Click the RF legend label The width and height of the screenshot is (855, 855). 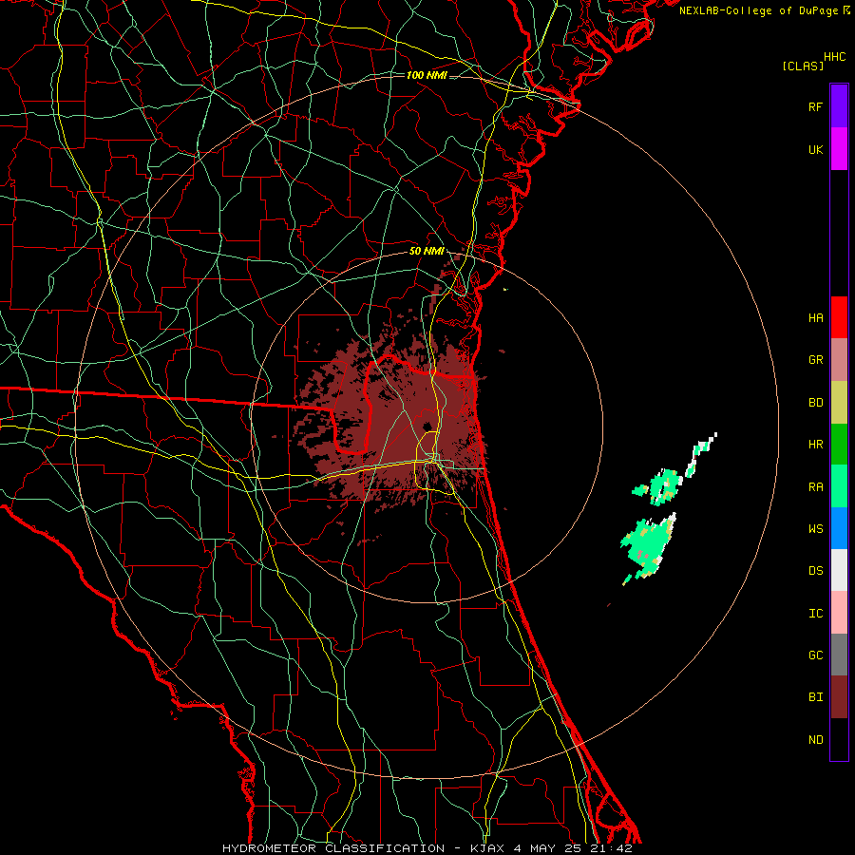click(x=815, y=106)
